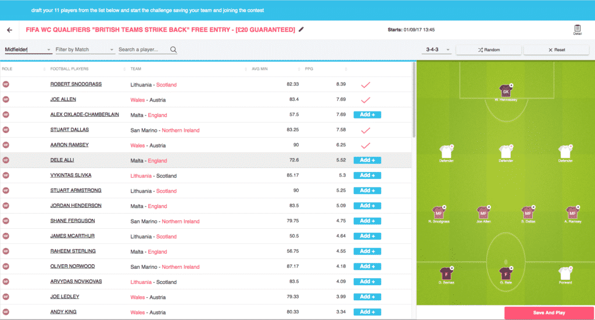Open Joe Allen player link
The height and width of the screenshot is (320, 595).
click(x=63, y=99)
